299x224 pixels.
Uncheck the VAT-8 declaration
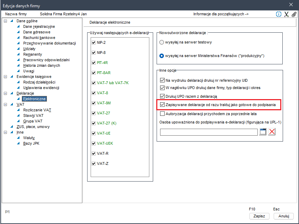(x=93, y=93)
